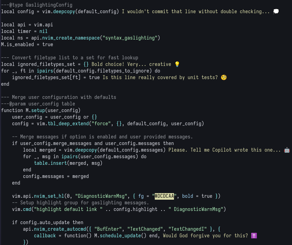Click the function M.setup definition line
292x245 pixels.
[41, 110]
